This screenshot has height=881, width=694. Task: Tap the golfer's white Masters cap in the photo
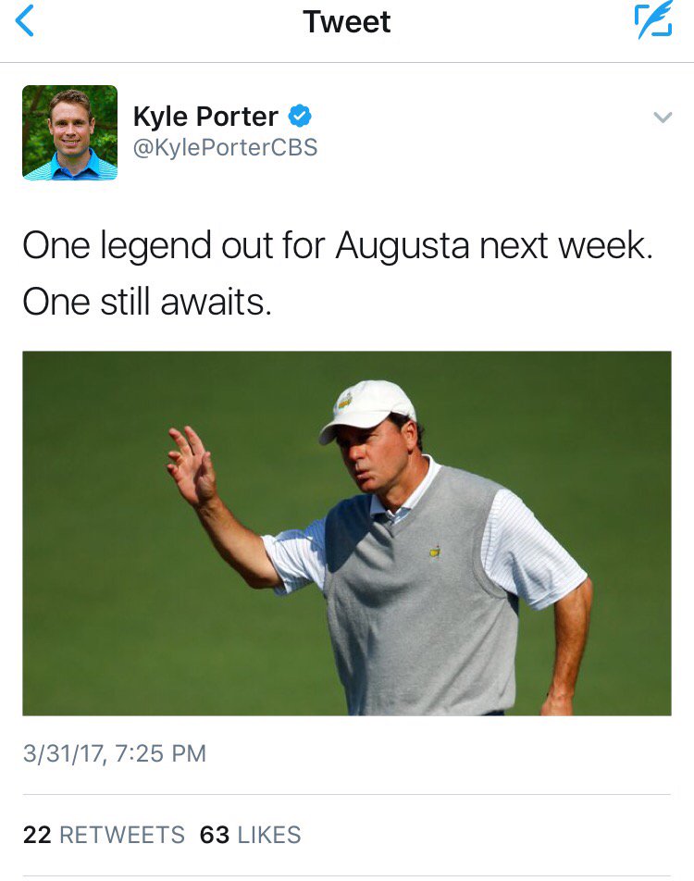368,409
